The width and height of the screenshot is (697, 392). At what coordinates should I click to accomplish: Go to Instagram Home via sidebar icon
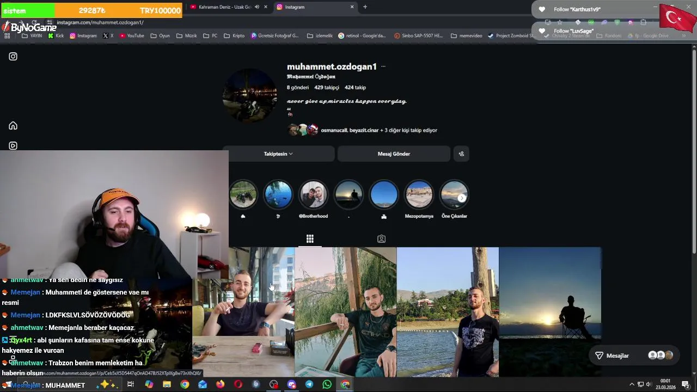(13, 125)
